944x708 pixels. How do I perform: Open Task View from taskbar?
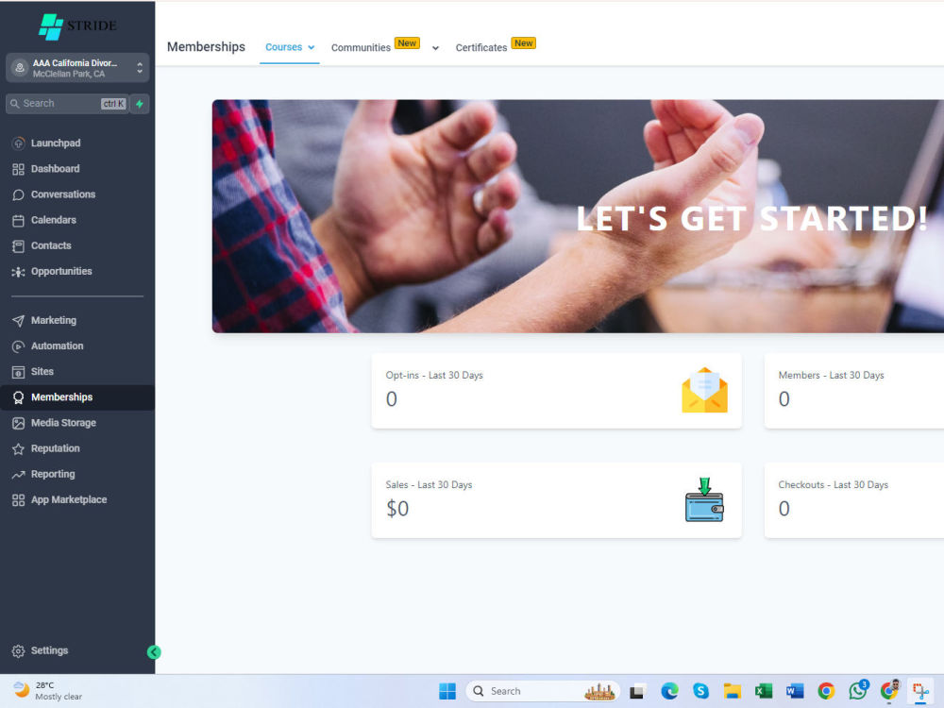pos(638,691)
